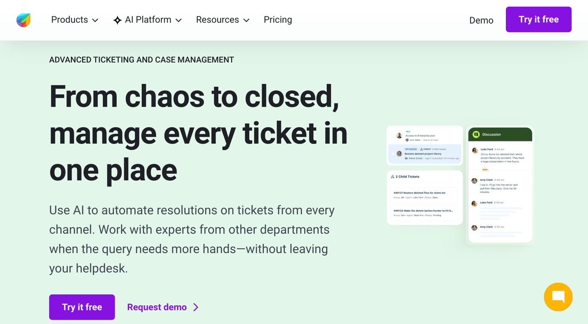Click Try it free beside Request demo
The height and width of the screenshot is (324, 588).
82,307
